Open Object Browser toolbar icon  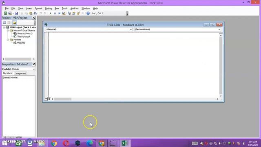78,13
